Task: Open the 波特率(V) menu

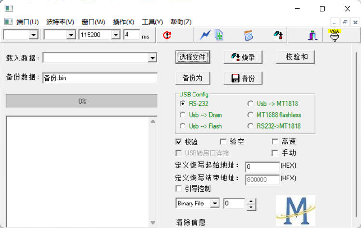Action: (60, 22)
